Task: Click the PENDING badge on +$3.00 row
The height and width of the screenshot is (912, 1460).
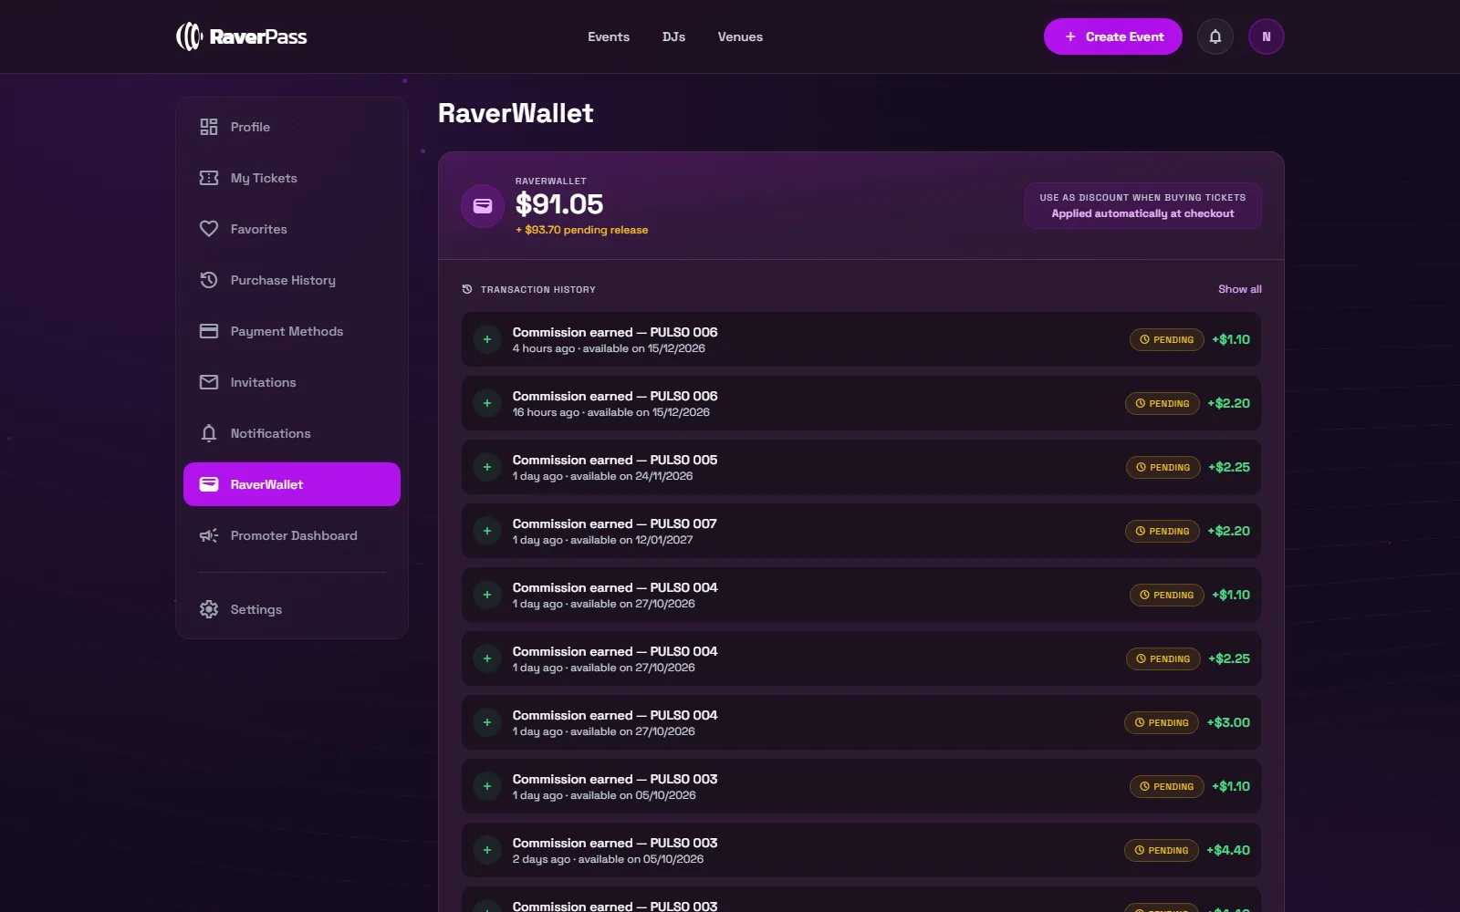Action: tap(1162, 722)
